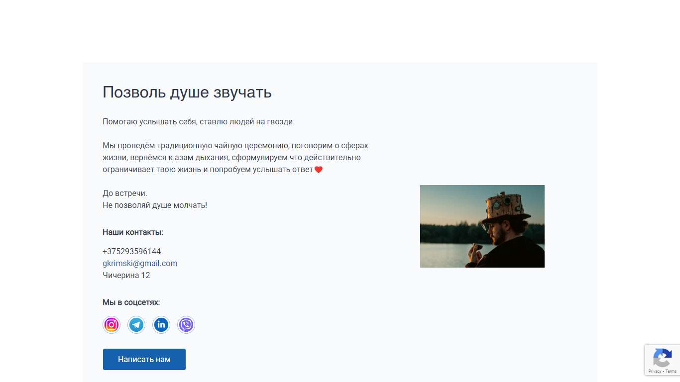Click the heading "Позволь душе звучать"
Viewport: 680px width, 382px height.
(187, 92)
